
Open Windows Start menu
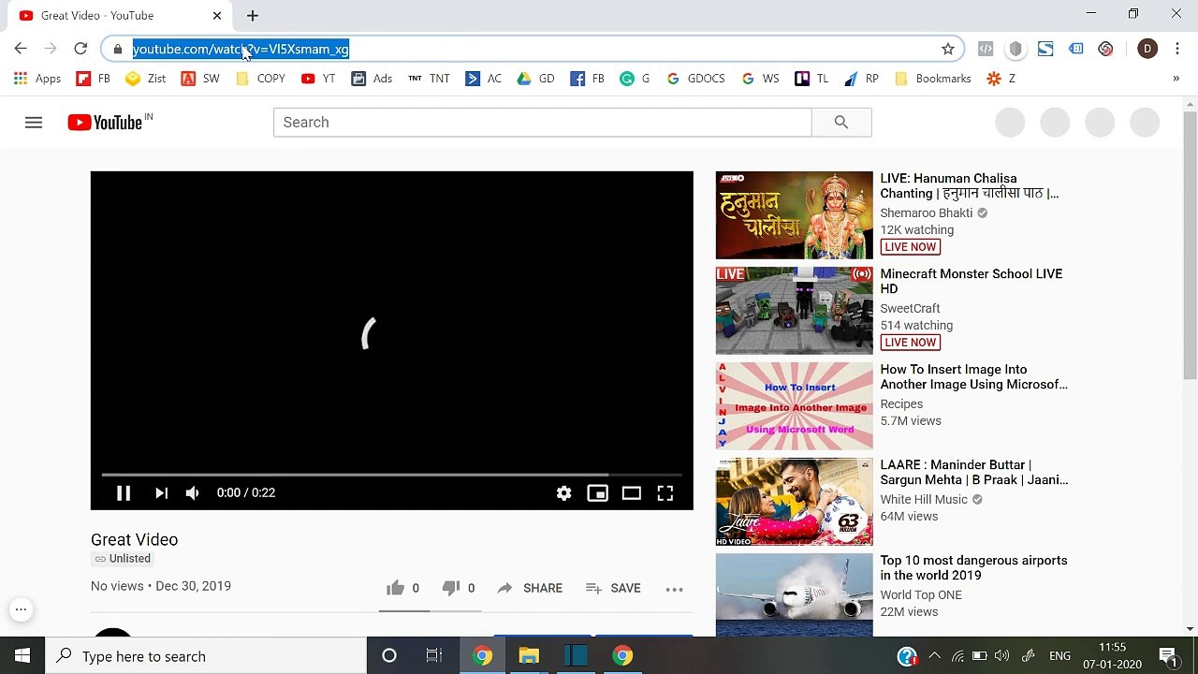(x=22, y=656)
